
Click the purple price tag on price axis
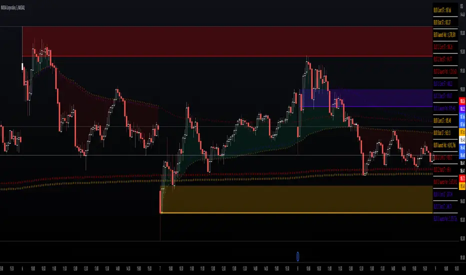pos(462,109)
